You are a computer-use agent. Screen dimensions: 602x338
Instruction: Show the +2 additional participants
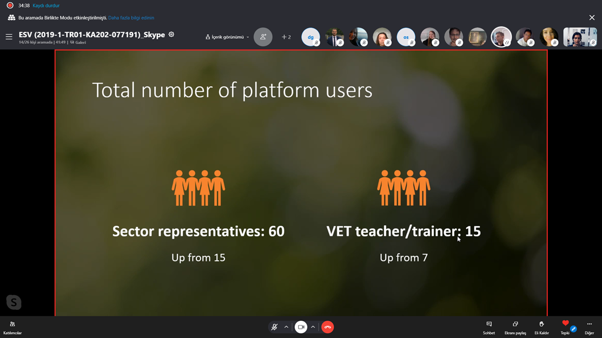286,37
